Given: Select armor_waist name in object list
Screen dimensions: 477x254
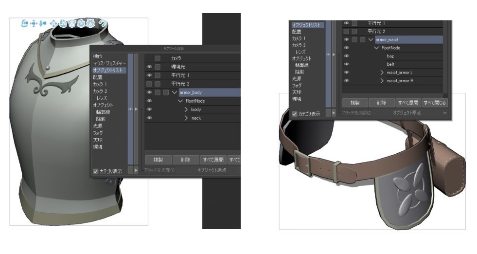Looking at the screenshot, I should pos(387,39).
